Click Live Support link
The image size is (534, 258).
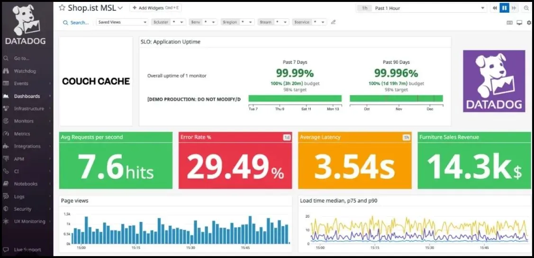[x=27, y=249]
